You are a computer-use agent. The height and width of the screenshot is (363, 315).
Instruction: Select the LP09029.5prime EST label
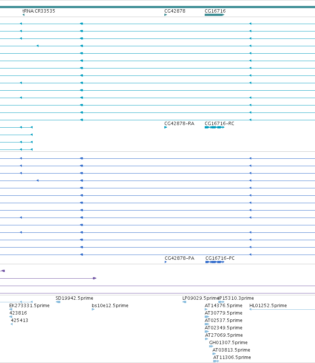pyautogui.click(x=201, y=298)
